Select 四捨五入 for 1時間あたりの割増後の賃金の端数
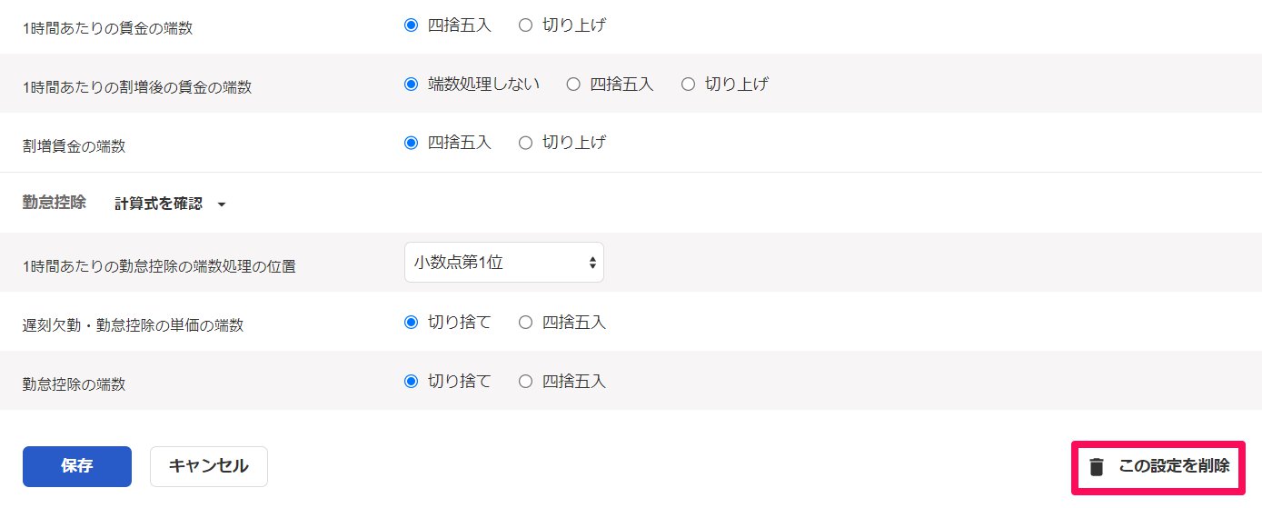This screenshot has height=508, width=1262. (x=573, y=85)
